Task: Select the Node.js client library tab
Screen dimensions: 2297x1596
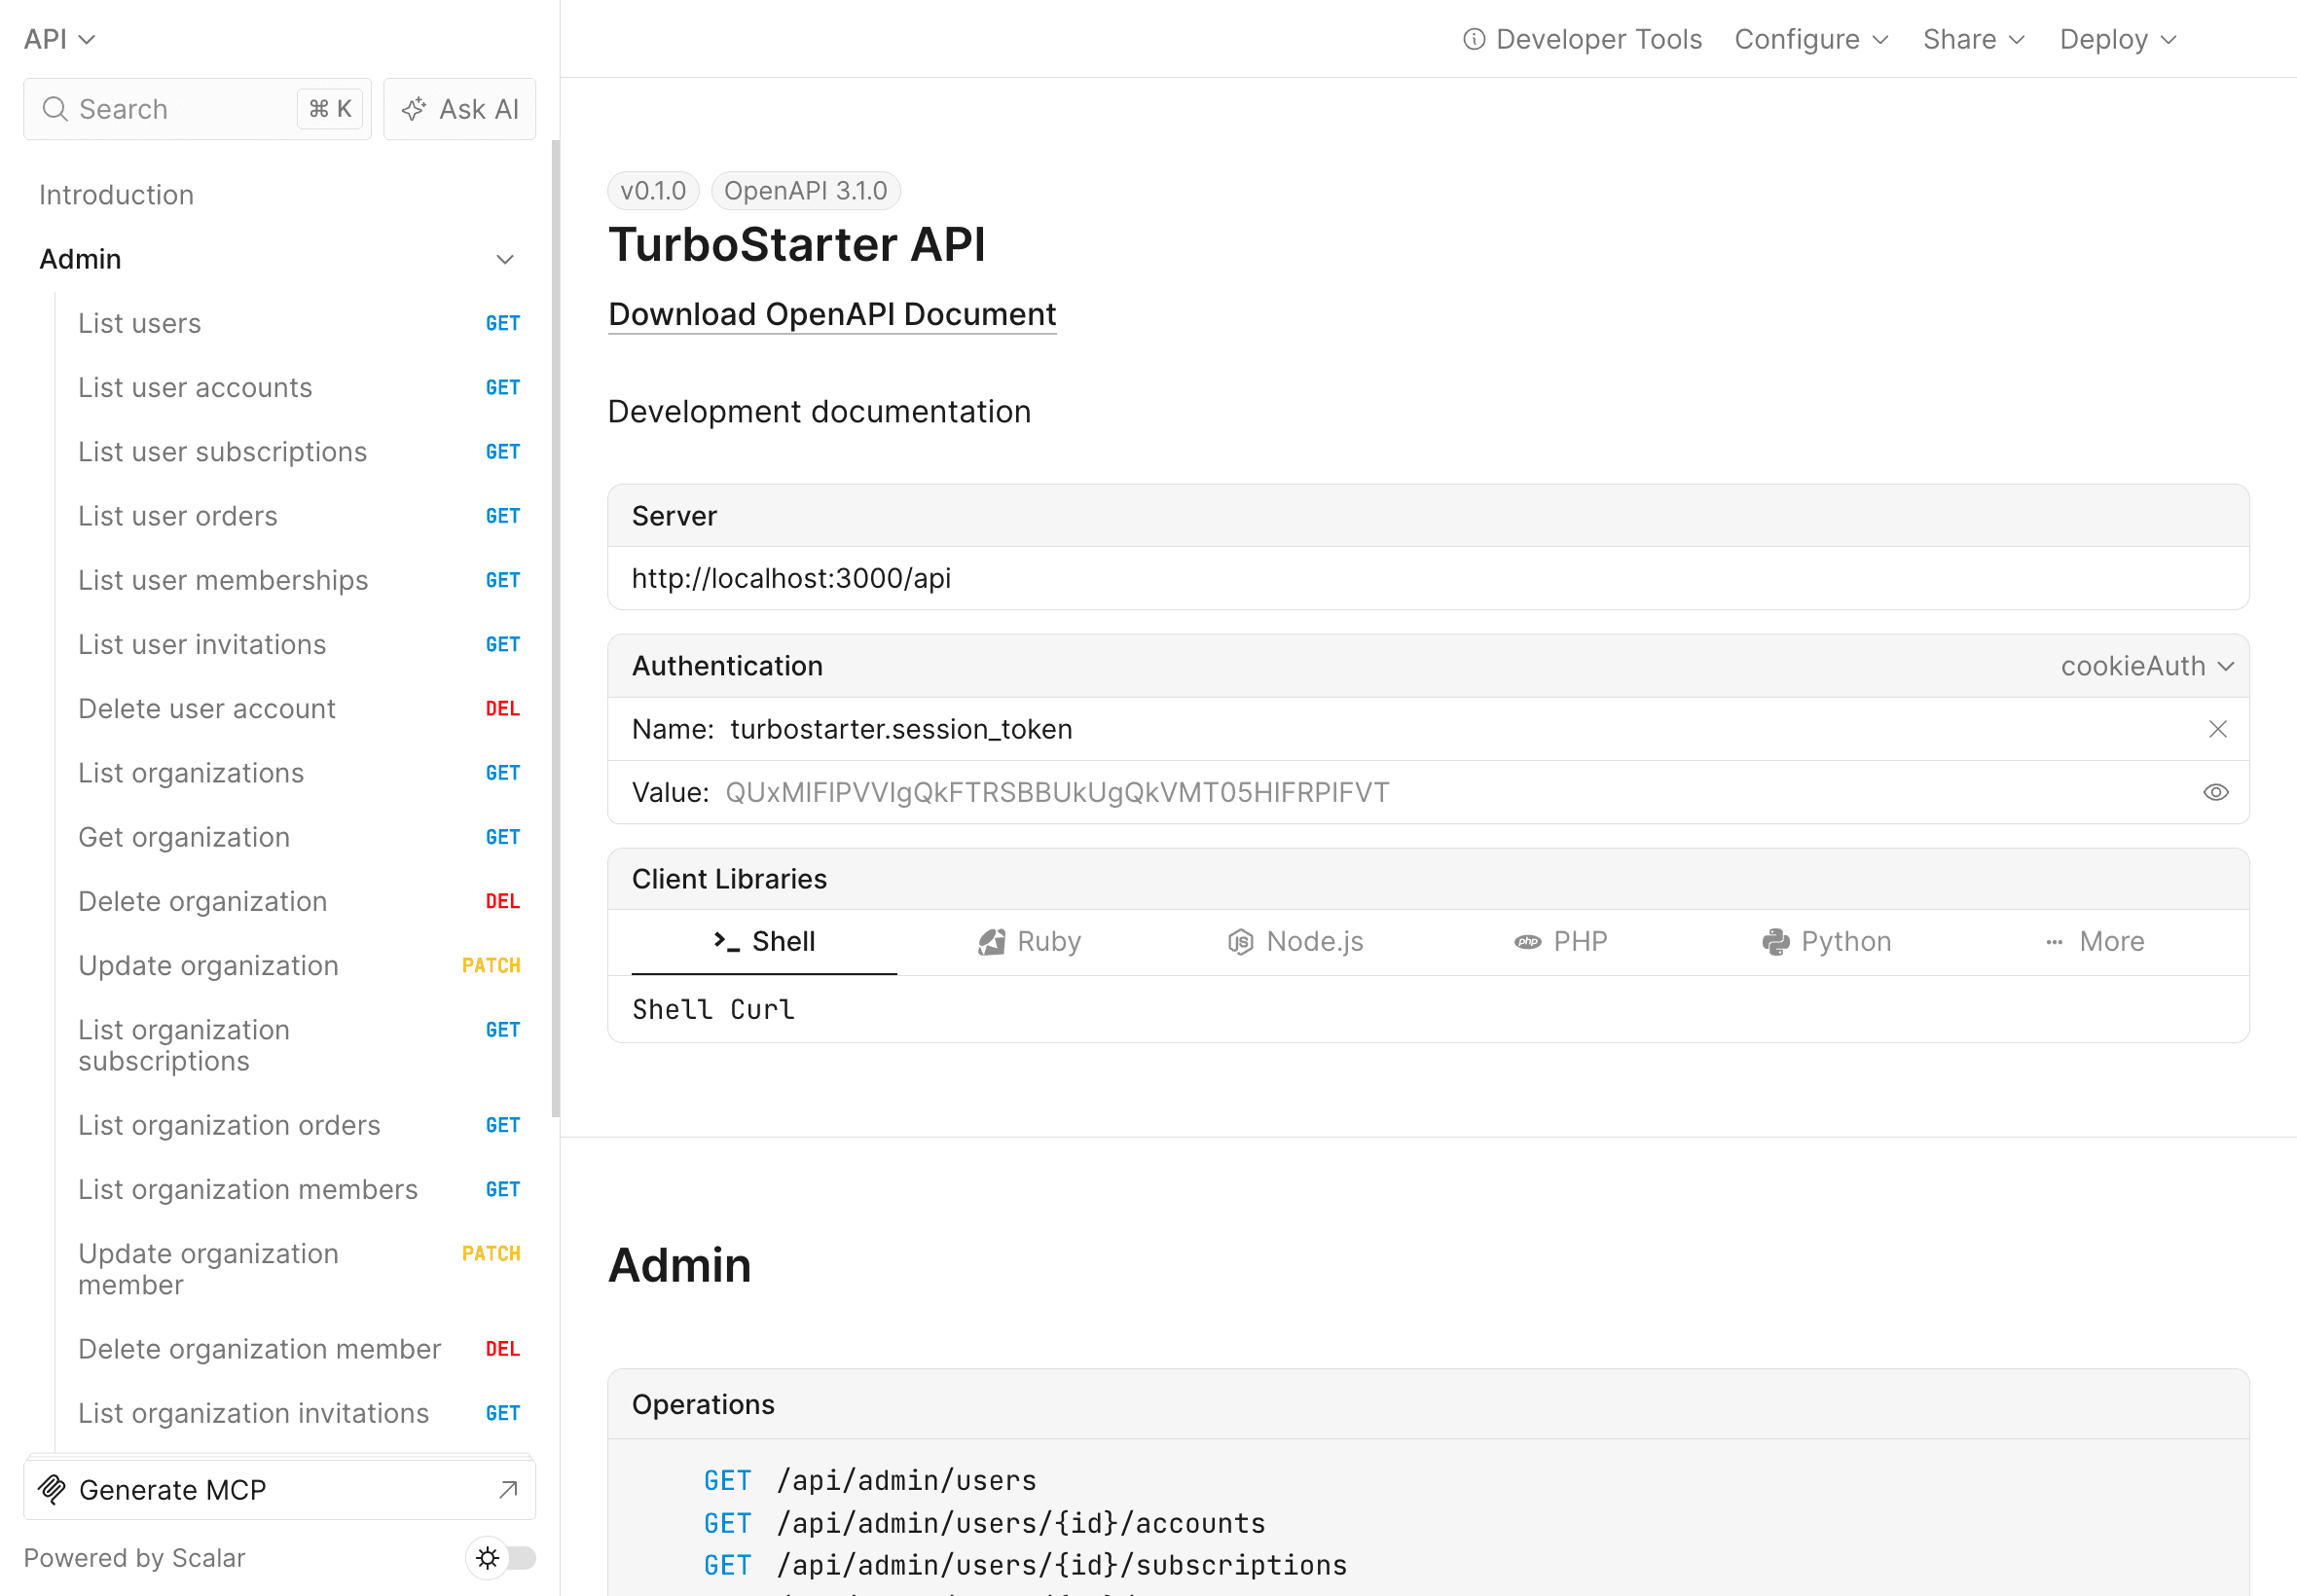Action: (x=1295, y=942)
